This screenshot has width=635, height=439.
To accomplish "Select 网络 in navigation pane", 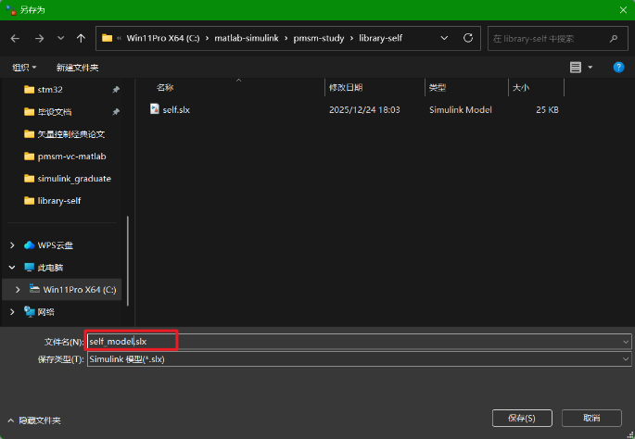I will click(x=45, y=312).
